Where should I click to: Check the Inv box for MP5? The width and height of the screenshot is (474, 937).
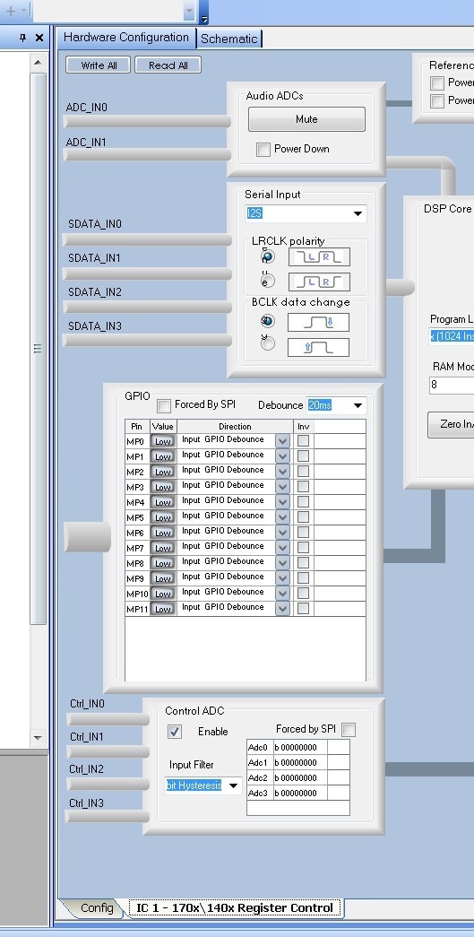(303, 516)
